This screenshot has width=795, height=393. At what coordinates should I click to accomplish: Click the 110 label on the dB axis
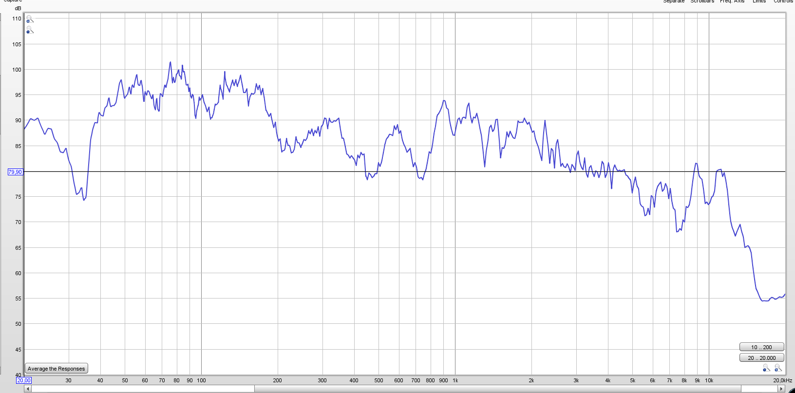click(17, 19)
